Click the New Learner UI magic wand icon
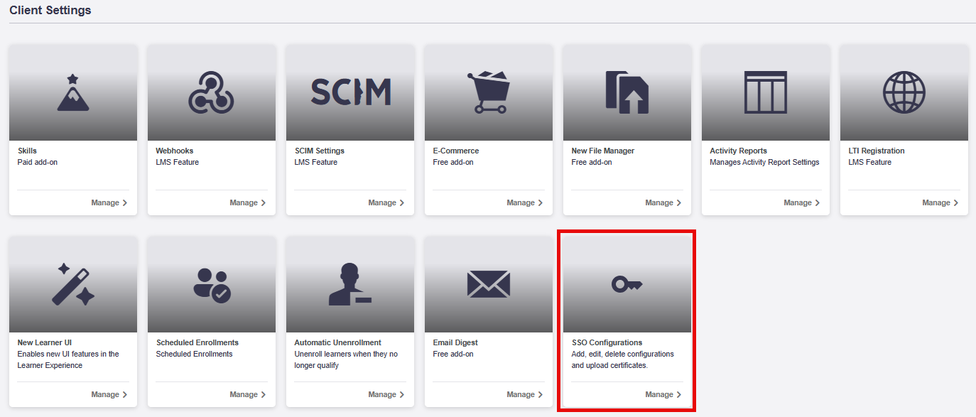This screenshot has width=976, height=417. coord(73,284)
